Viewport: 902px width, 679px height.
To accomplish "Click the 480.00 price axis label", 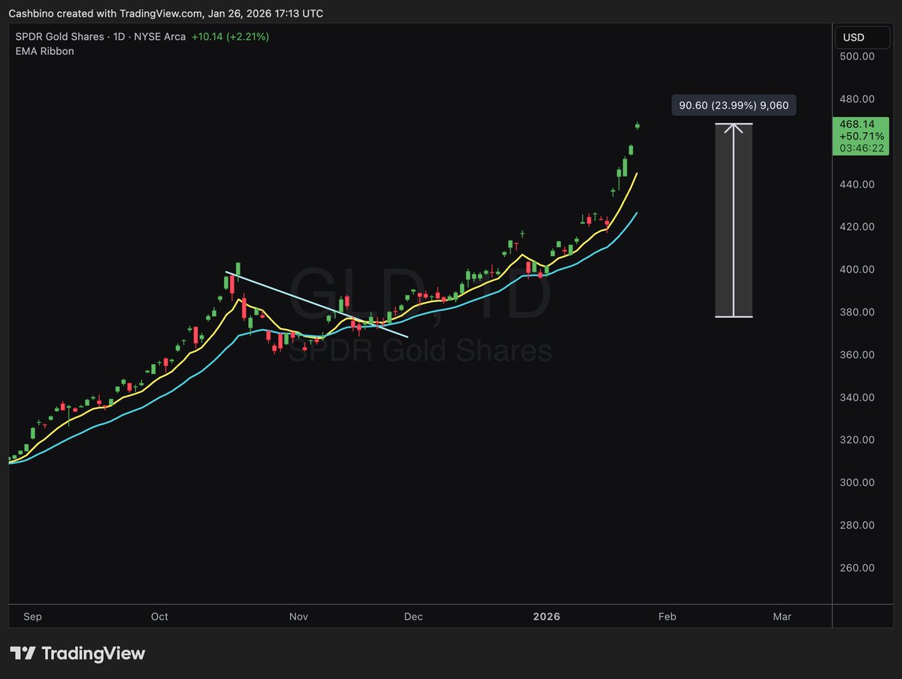I will tap(858, 99).
